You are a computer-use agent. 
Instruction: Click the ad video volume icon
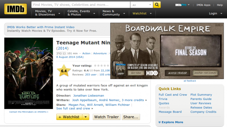218,65
